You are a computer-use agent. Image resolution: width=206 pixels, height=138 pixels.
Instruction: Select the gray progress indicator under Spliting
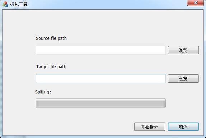click(101, 103)
